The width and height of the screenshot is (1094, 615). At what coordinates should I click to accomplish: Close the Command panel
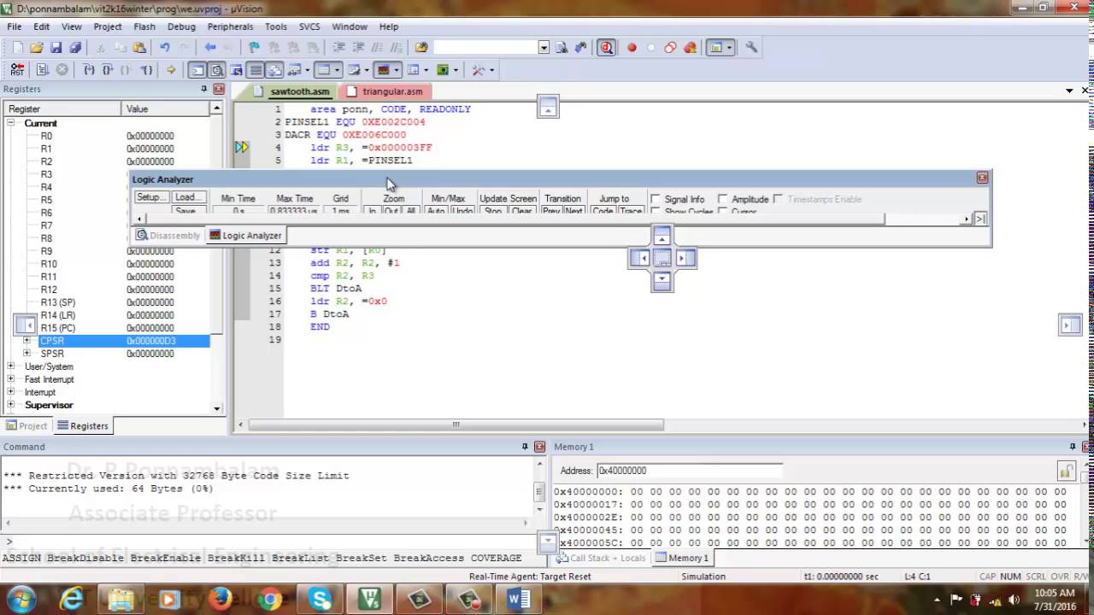point(539,447)
